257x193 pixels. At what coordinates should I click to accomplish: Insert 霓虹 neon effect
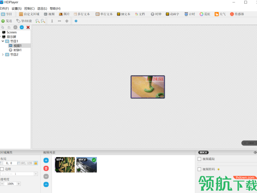point(205,14)
